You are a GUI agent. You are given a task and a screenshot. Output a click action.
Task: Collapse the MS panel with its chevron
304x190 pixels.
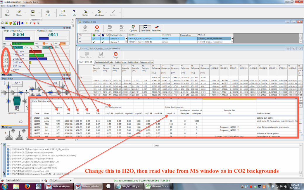point(69,28)
